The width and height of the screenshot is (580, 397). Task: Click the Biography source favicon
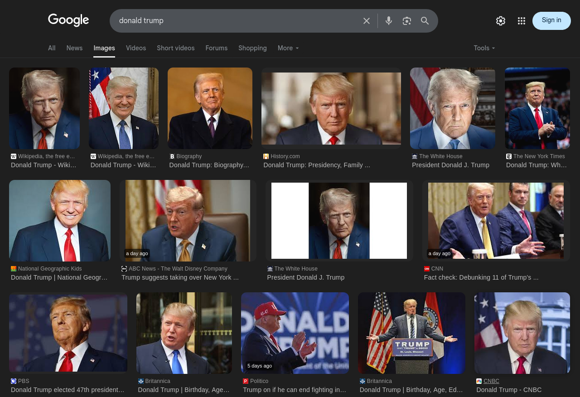tap(172, 156)
